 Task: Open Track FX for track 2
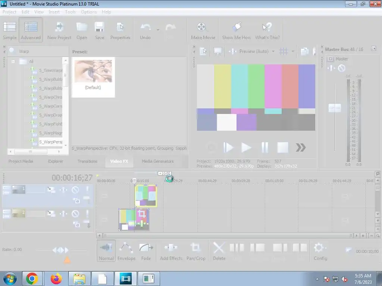63,214
